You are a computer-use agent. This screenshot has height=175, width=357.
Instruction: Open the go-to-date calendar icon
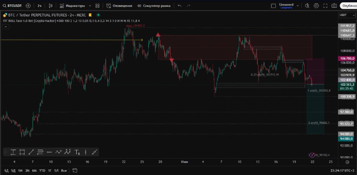pos(75,170)
